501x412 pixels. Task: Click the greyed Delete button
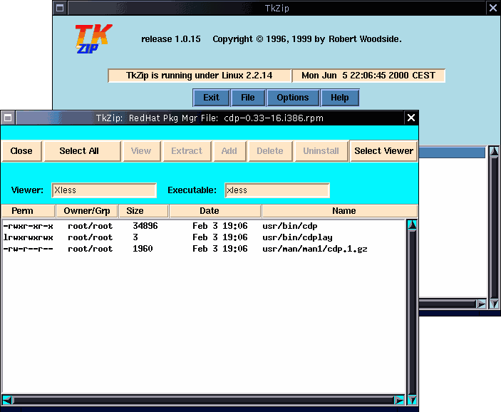270,151
